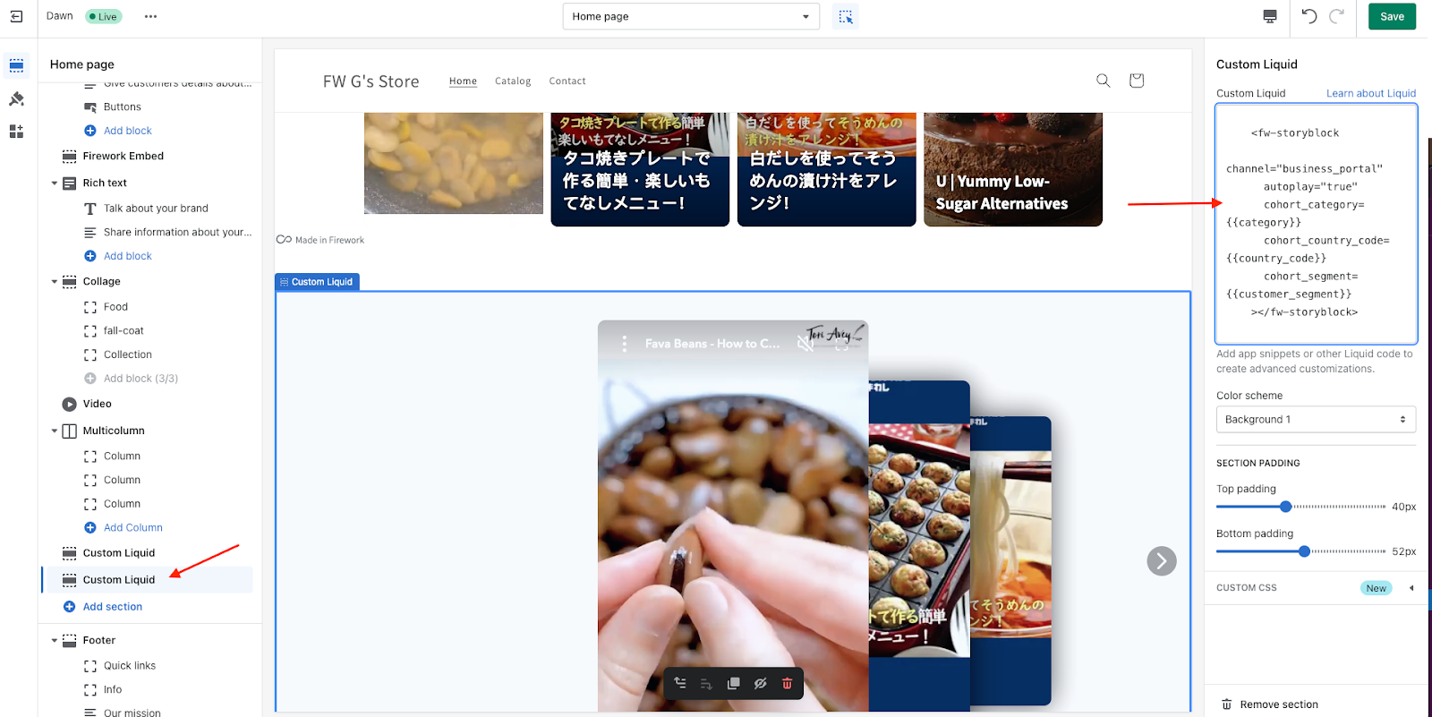
Task: Expand the Fava Beans video fullscreen
Action: pyautogui.click(x=841, y=344)
